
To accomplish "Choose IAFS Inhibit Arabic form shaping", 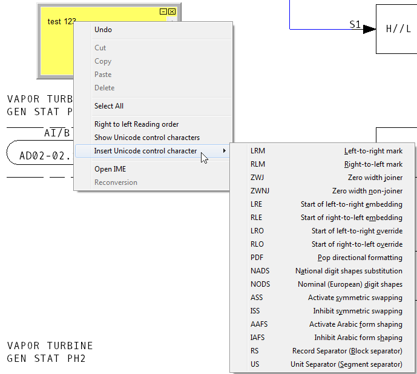I will pos(323,337).
